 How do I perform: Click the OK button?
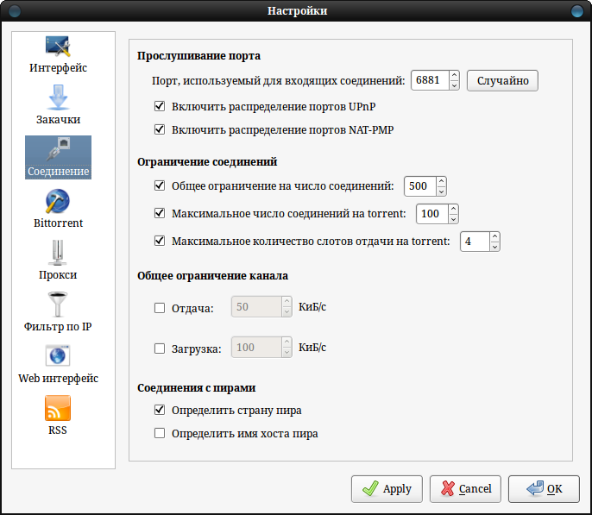click(x=544, y=488)
